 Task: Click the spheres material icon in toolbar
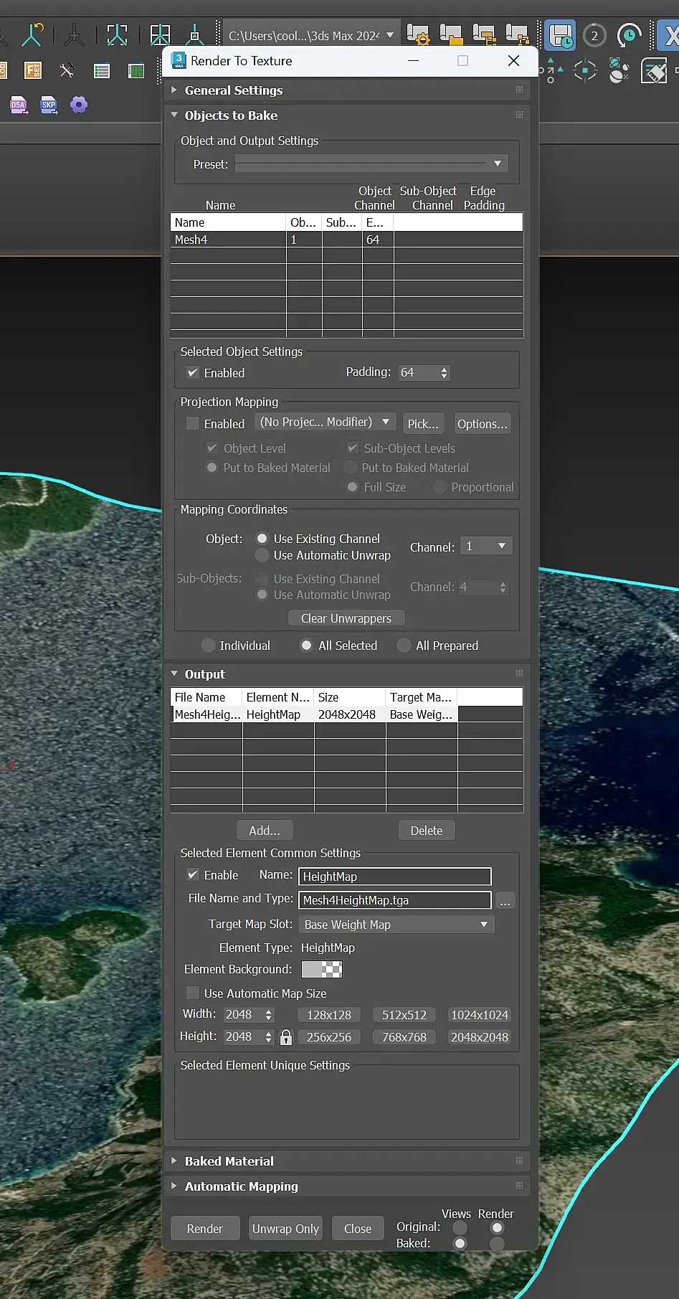619,70
